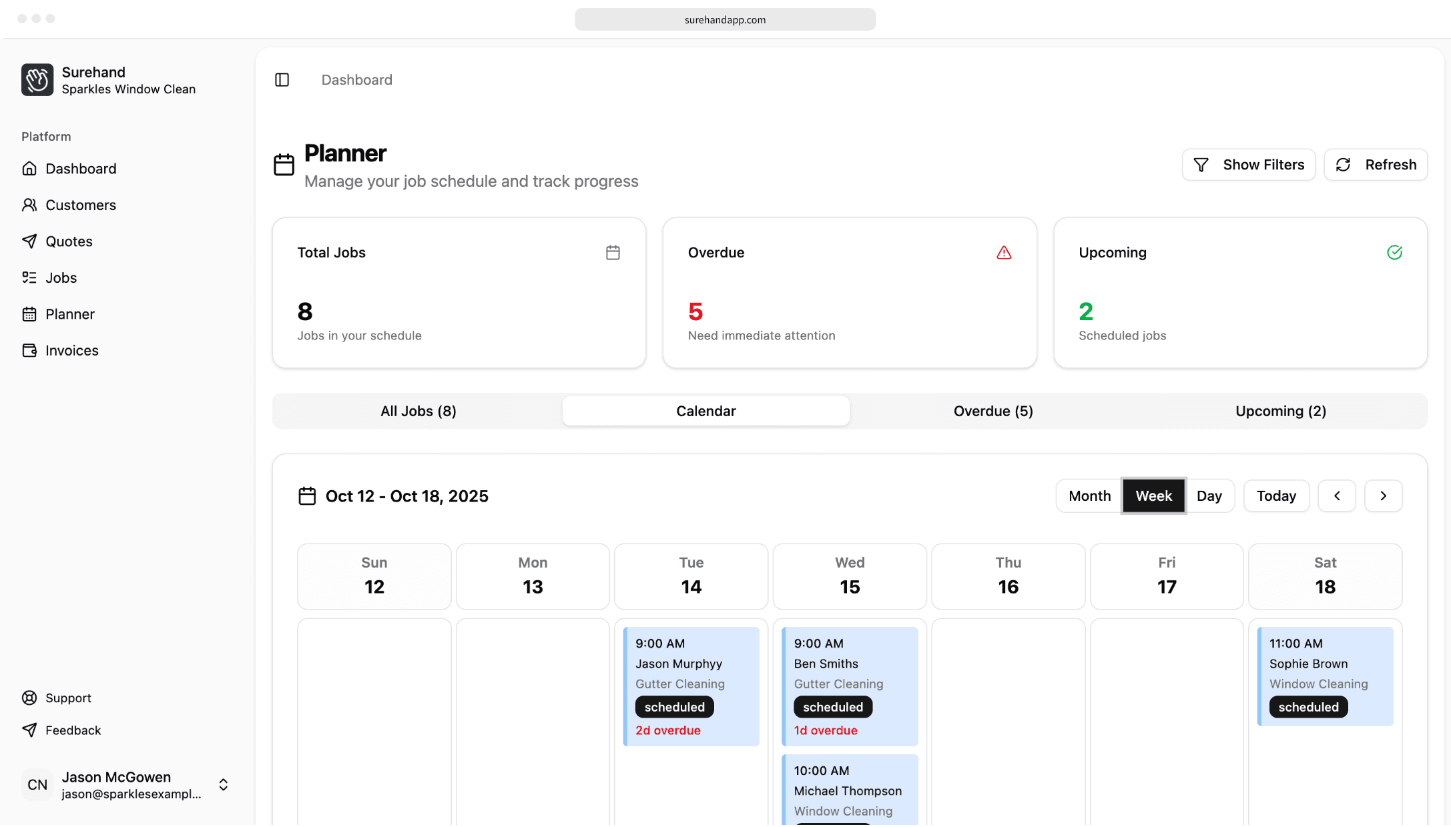This screenshot has width=1451, height=827.
Task: Switch calendar to Day view
Action: click(1209, 496)
